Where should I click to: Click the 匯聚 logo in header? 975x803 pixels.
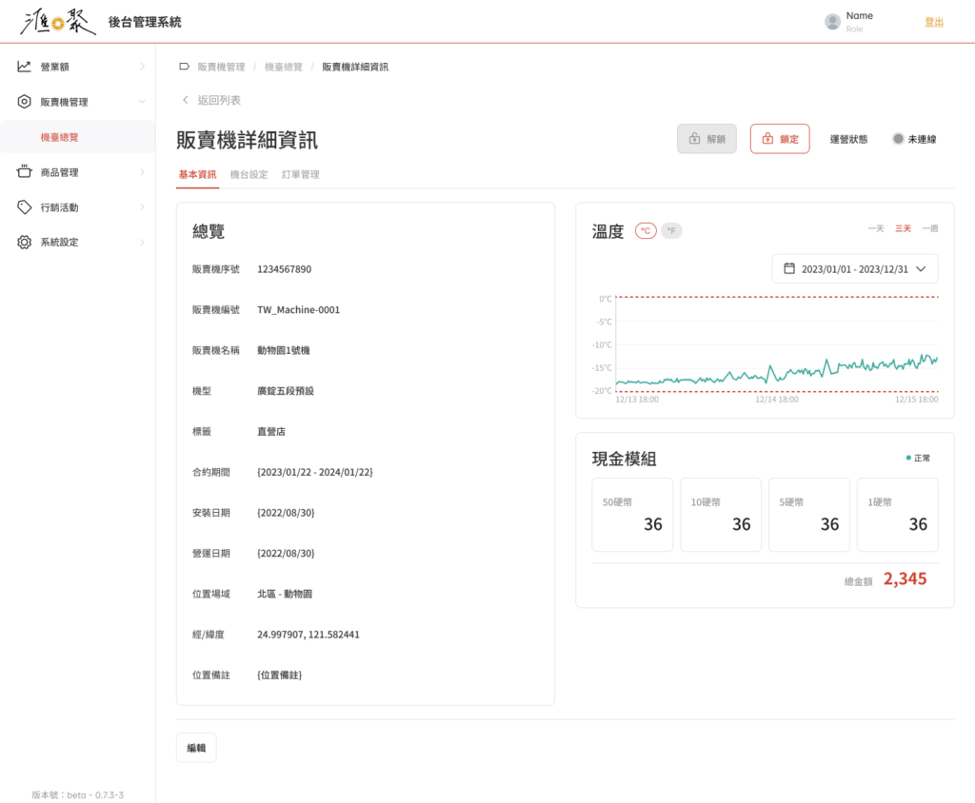tap(58, 22)
